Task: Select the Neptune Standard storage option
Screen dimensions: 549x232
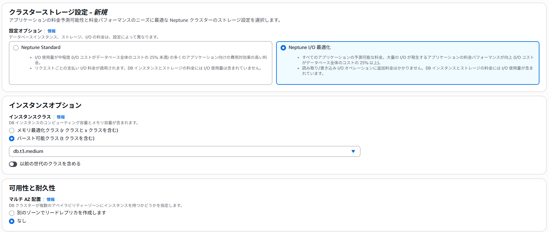Action: [16, 48]
